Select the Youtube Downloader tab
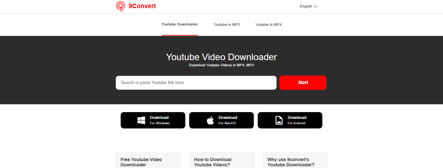This screenshot has height=168, width=443. 180,25
